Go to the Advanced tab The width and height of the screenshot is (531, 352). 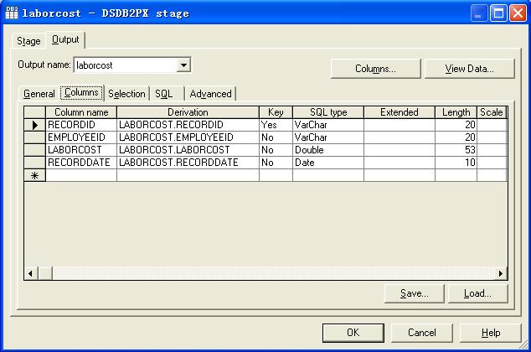210,94
